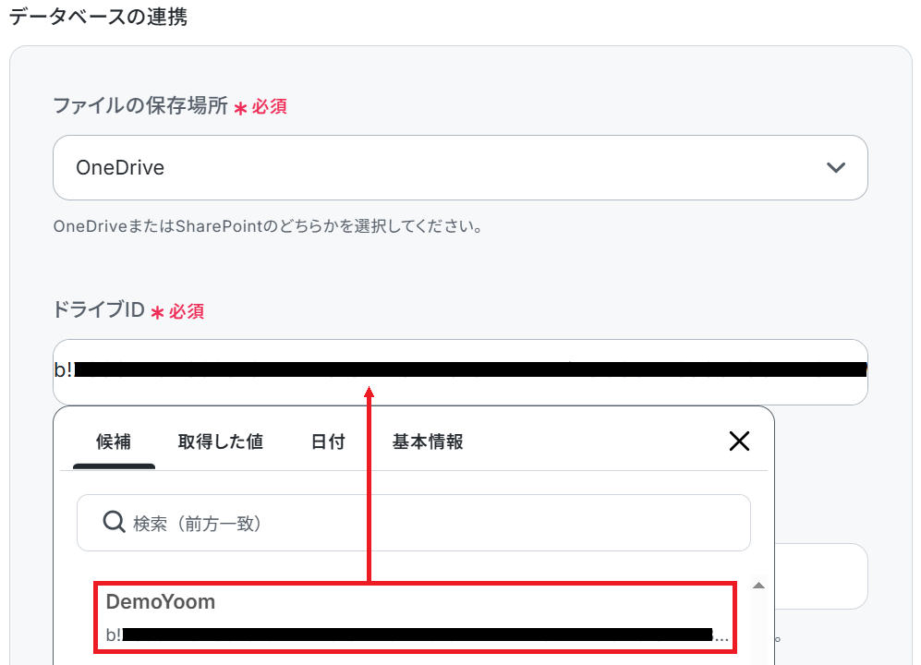Close the candidates popup with the X
This screenshot has height=665, width=921.
(x=739, y=441)
